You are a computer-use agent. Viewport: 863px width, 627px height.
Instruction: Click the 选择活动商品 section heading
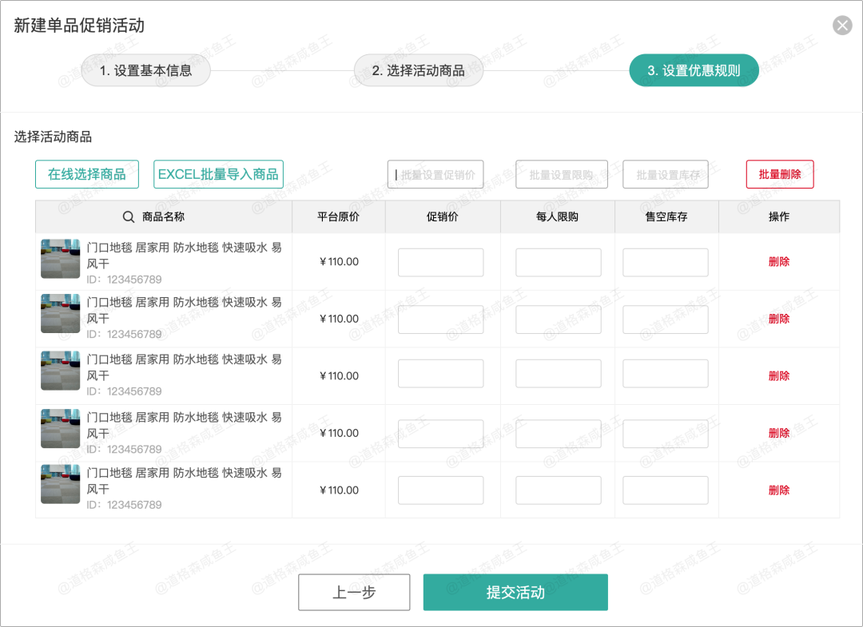[x=53, y=137]
